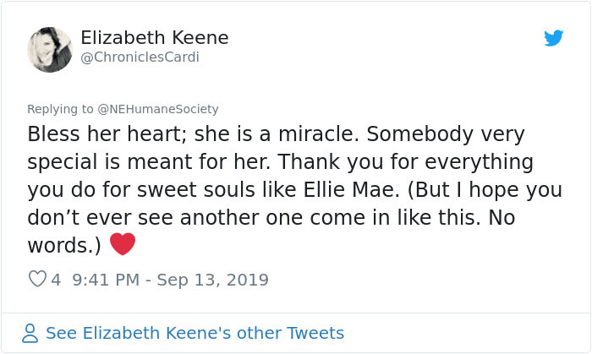
Task: Click the red heart emoji
Action: pos(123,245)
